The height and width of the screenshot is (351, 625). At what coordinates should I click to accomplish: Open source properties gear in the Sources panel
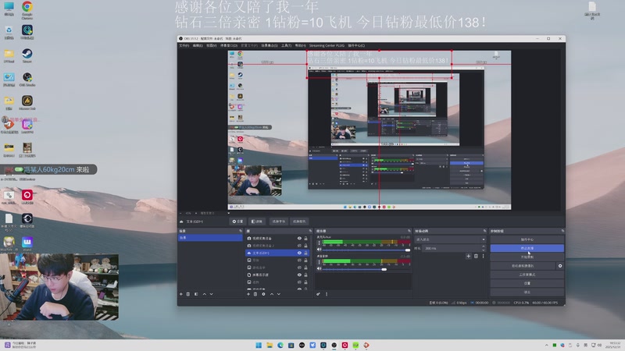(263, 294)
